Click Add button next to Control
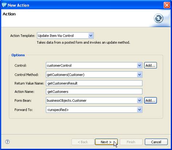The image size is (172, 150). coord(151,65)
